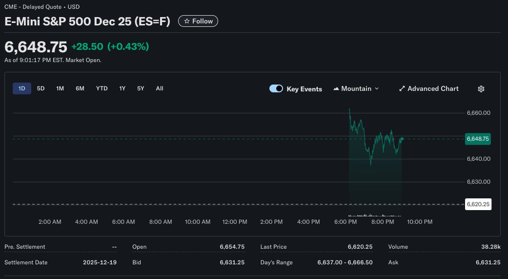Click the Settlement Date value 2025-12-19

coord(100,262)
